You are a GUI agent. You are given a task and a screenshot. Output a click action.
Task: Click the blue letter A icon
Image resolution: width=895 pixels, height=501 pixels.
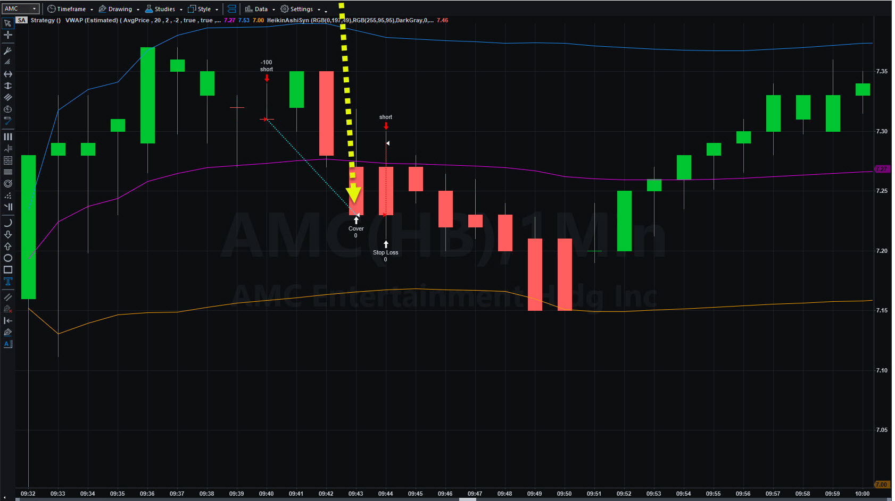click(x=7, y=344)
